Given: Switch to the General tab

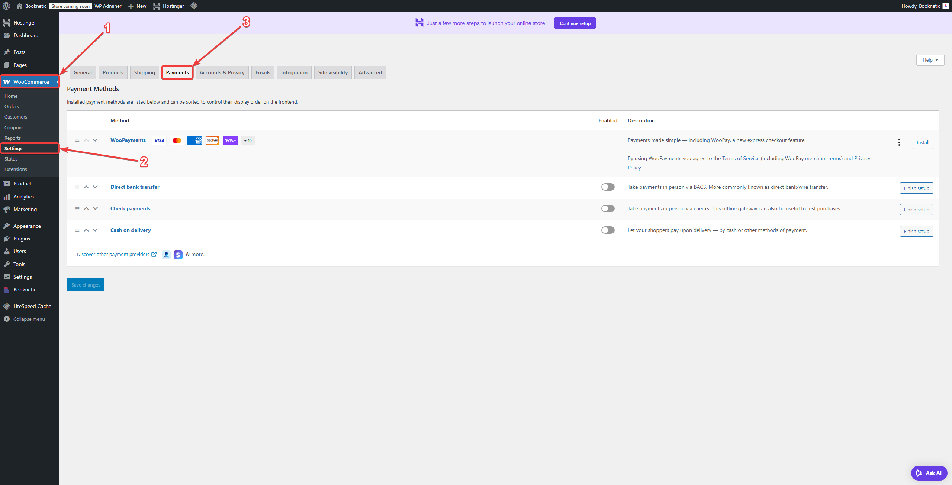Looking at the screenshot, I should pyautogui.click(x=83, y=72).
